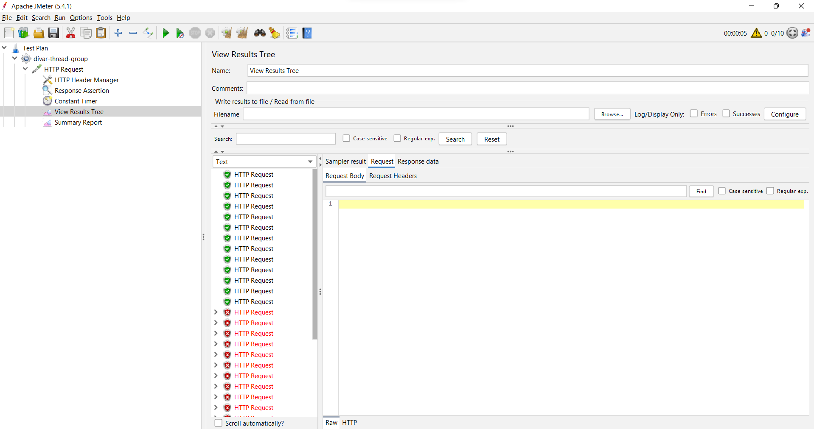This screenshot has width=814, height=429.
Task: Click the Browse... button
Action: (612, 114)
